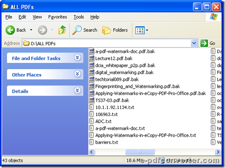Open the Views dropdown arrow
The height and width of the screenshot is (168, 225).
point(147,30)
